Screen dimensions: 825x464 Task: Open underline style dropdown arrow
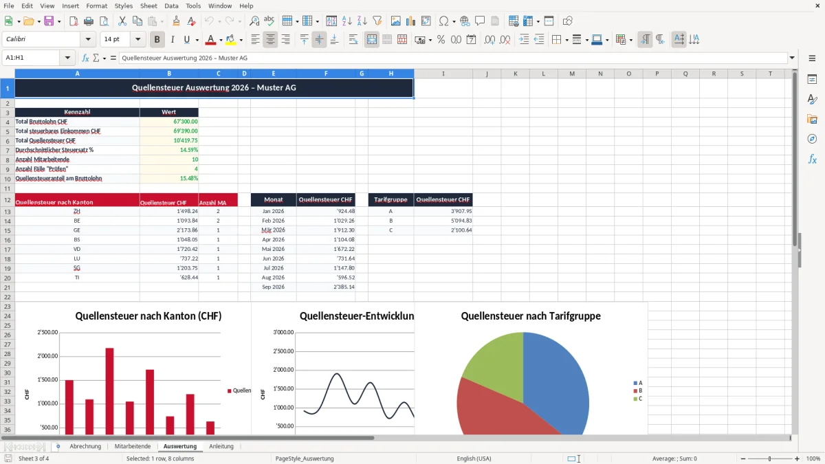click(197, 40)
